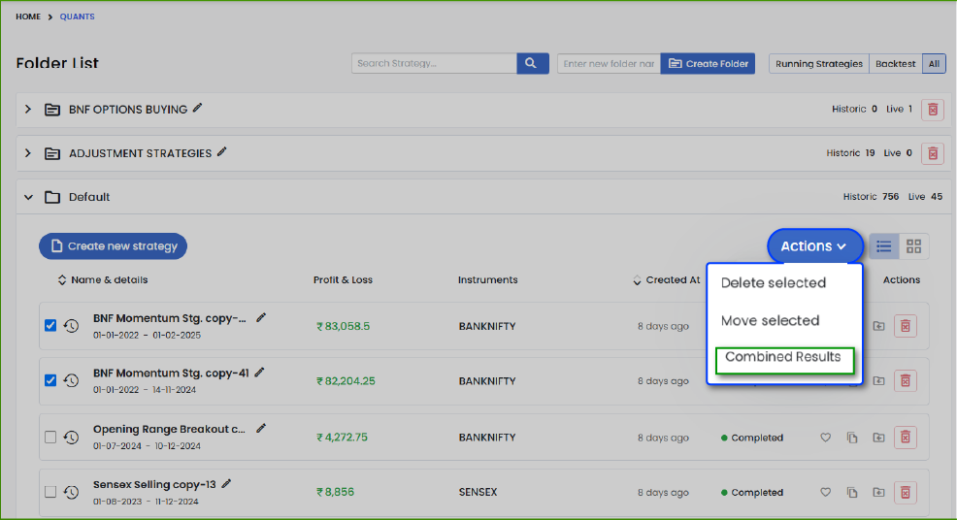957x520 pixels.
Task: Switch to list view layout
Action: [884, 246]
